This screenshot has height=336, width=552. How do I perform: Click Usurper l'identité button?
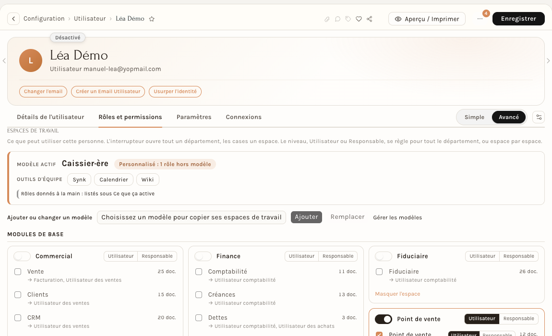pos(175,92)
